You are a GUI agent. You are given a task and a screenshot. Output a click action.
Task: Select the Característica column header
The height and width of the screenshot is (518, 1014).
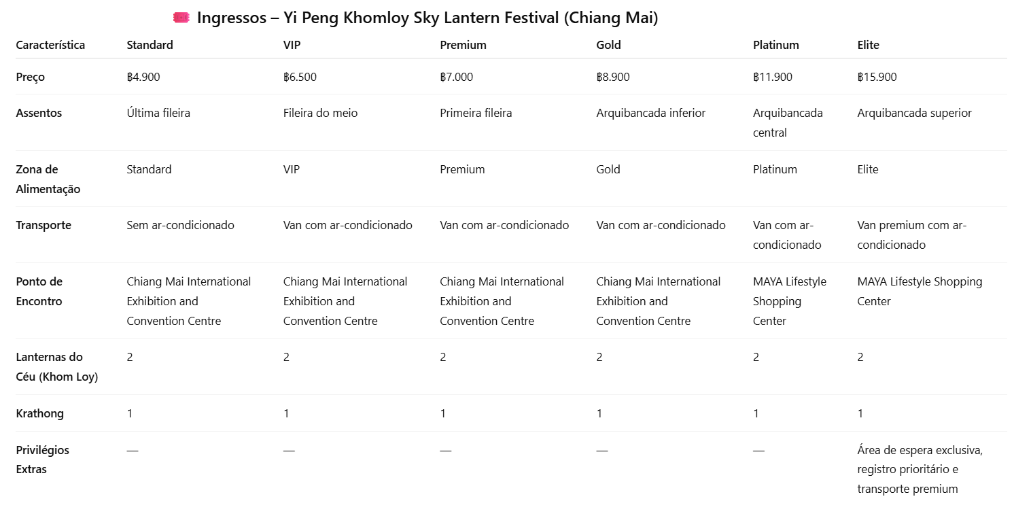click(x=50, y=45)
